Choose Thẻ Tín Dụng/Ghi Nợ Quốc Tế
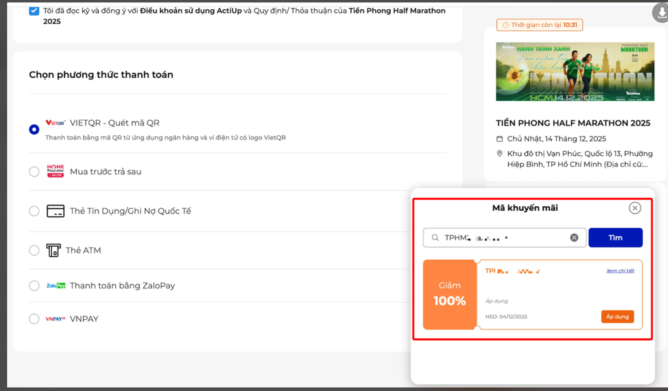This screenshot has width=668, height=391. click(x=35, y=211)
